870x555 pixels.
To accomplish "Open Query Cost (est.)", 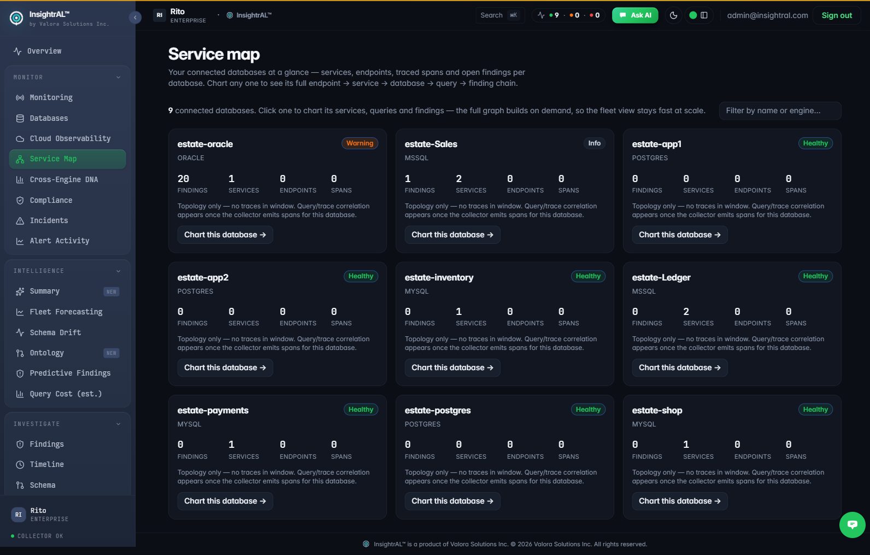I will click(68, 394).
